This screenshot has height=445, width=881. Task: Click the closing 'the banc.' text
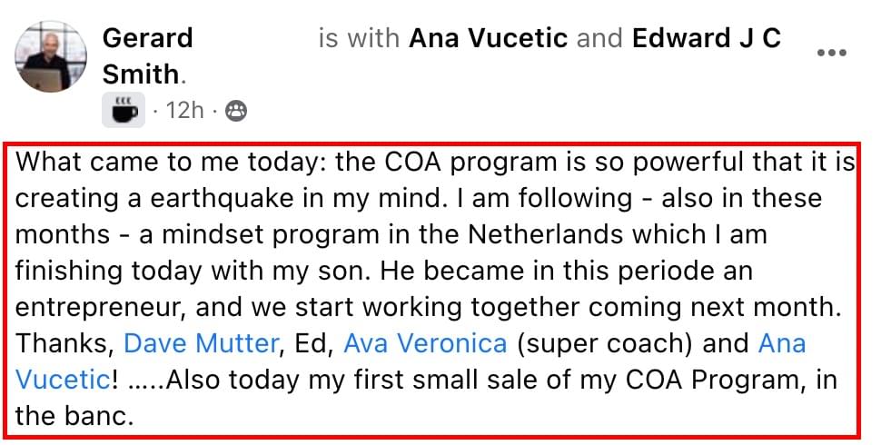tap(74, 416)
